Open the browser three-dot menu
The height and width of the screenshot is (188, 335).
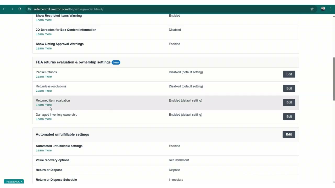click(331, 9)
